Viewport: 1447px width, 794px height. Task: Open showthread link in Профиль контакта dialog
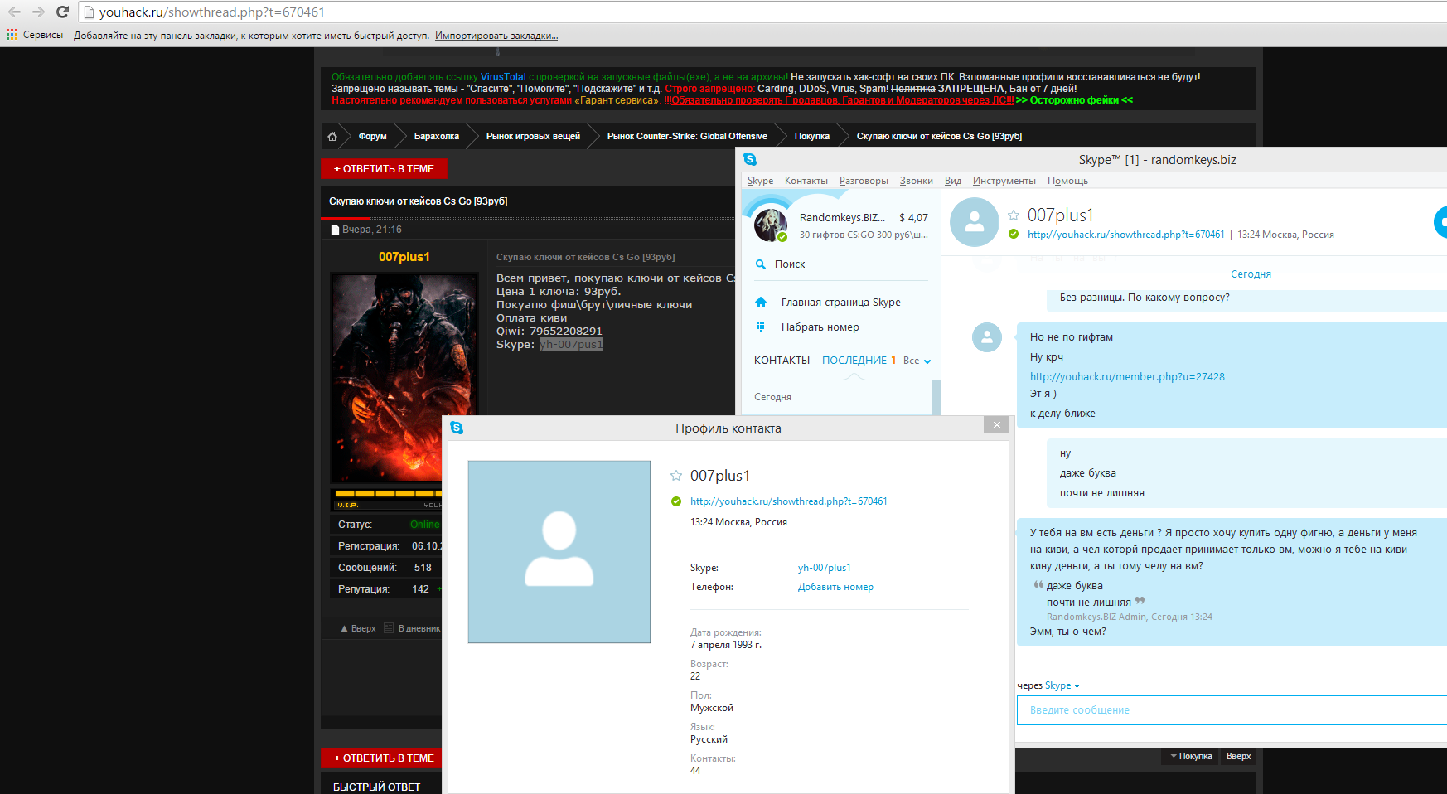click(789, 501)
